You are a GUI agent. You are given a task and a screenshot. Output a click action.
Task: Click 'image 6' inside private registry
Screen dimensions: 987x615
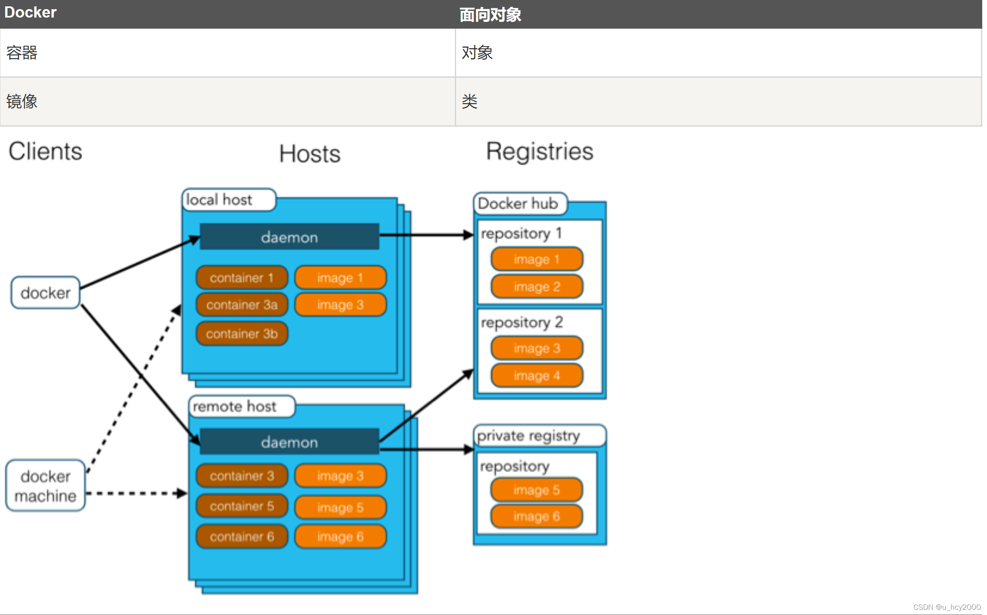pyautogui.click(x=537, y=517)
